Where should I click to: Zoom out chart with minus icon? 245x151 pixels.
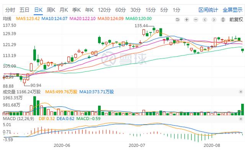click(x=196, y=19)
